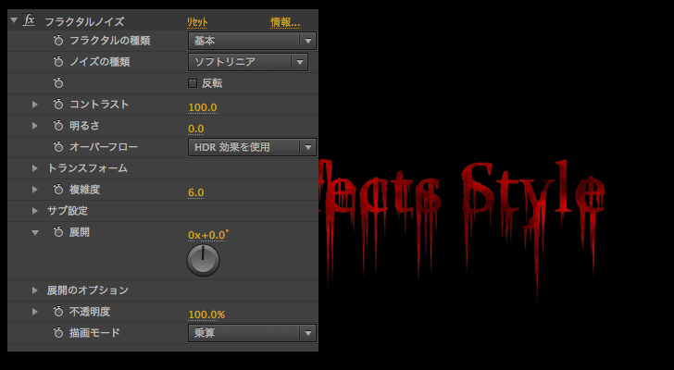Image resolution: width=674 pixels, height=370 pixels.
Task: Enable the stopwatch for ノイズの種類
Action: tap(58, 62)
